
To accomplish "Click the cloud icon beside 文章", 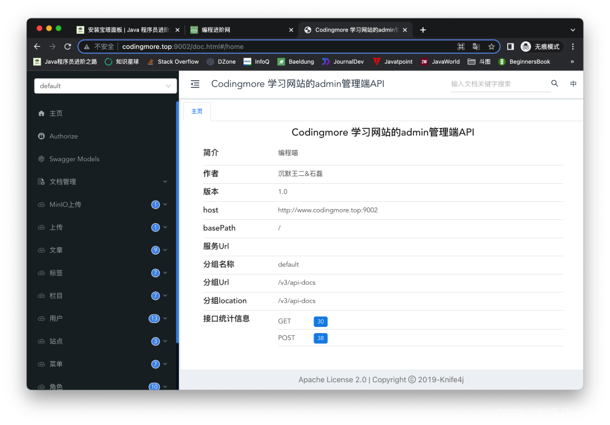I will click(41, 250).
